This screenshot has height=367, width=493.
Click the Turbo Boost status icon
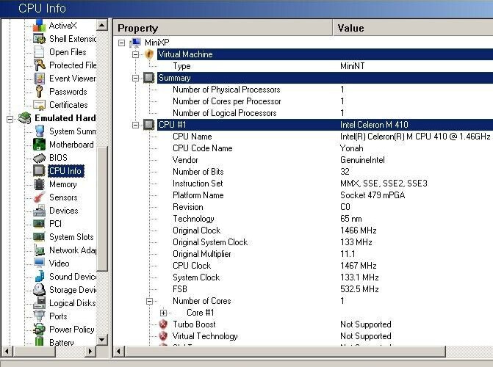coord(163,324)
